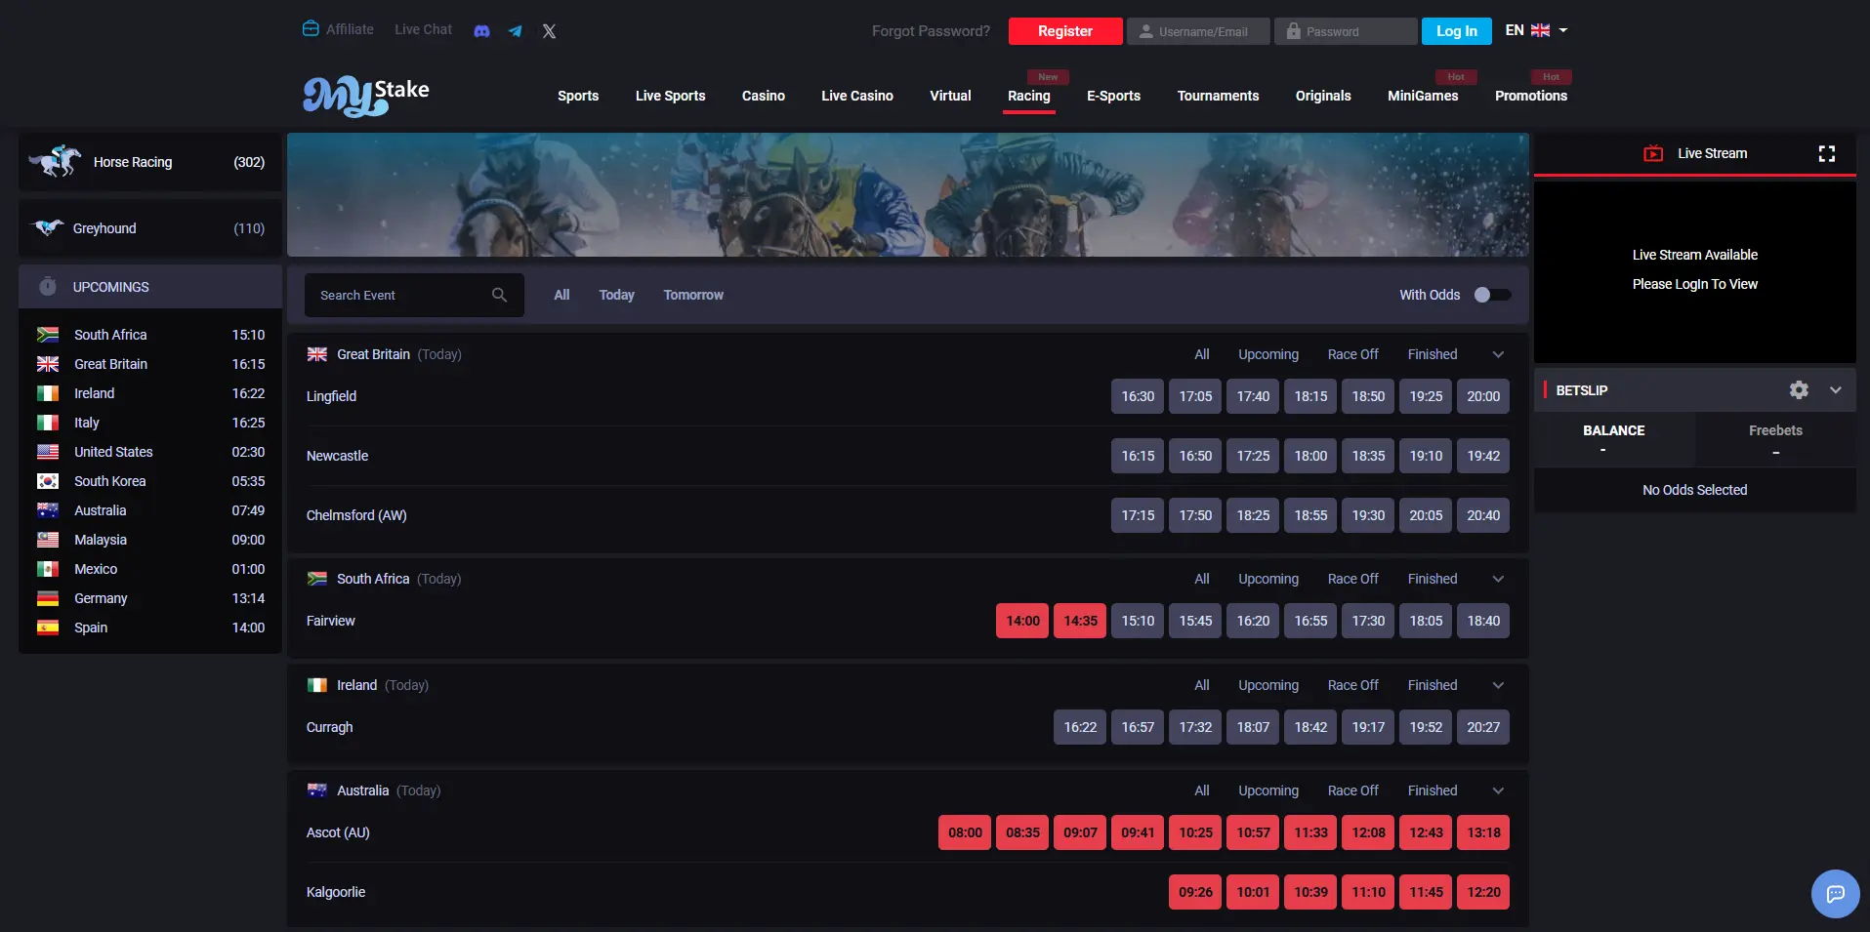Collapse the Great Britain races section
The height and width of the screenshot is (932, 1870).
1498,354
